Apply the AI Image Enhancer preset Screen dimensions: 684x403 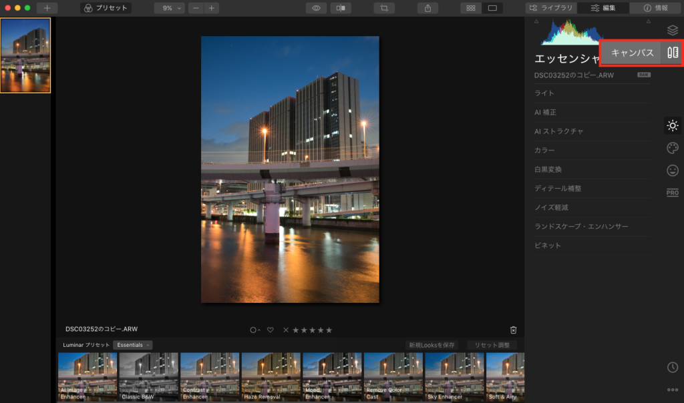(88, 377)
